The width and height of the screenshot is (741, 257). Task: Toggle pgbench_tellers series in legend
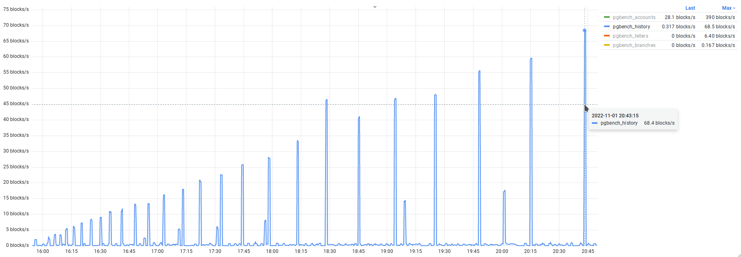click(x=630, y=36)
